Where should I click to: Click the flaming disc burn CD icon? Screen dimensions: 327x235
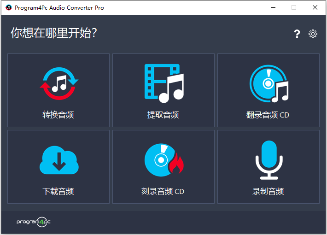[x=163, y=160]
